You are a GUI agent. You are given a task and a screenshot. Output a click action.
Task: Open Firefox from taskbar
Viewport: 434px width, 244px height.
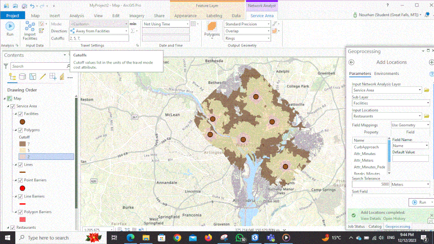pos(209,238)
